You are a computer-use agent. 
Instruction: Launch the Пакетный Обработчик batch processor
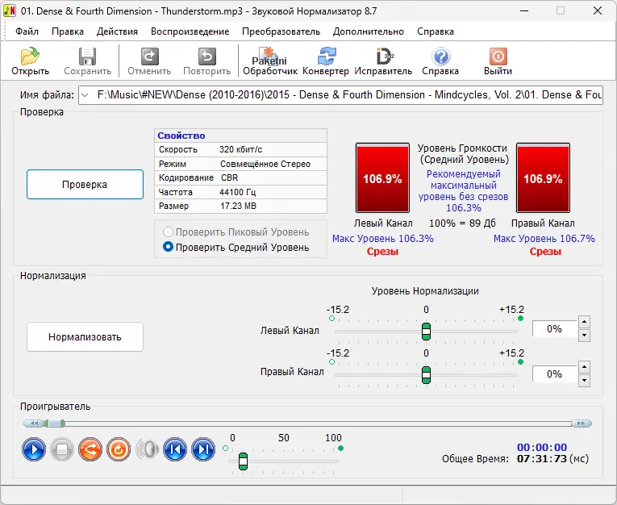[270, 61]
